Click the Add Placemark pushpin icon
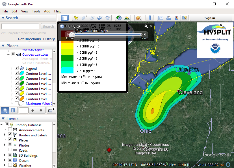 click(76, 18)
